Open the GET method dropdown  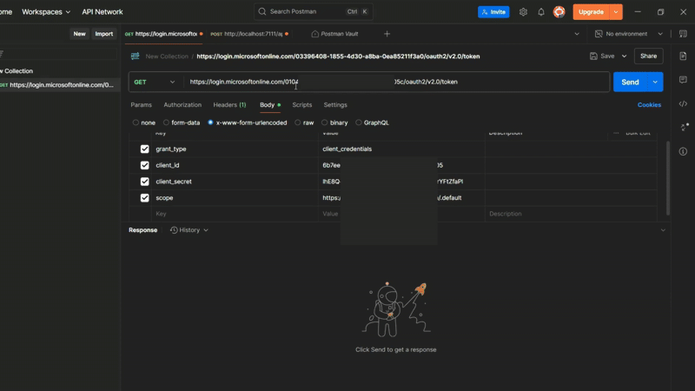tap(155, 82)
